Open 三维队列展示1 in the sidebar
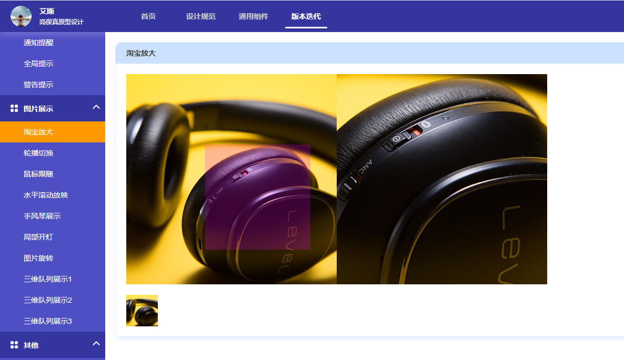Viewport: 624px width, 360px height. point(53,280)
